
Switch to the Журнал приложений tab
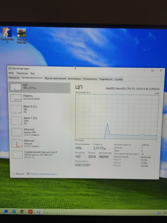point(55,78)
